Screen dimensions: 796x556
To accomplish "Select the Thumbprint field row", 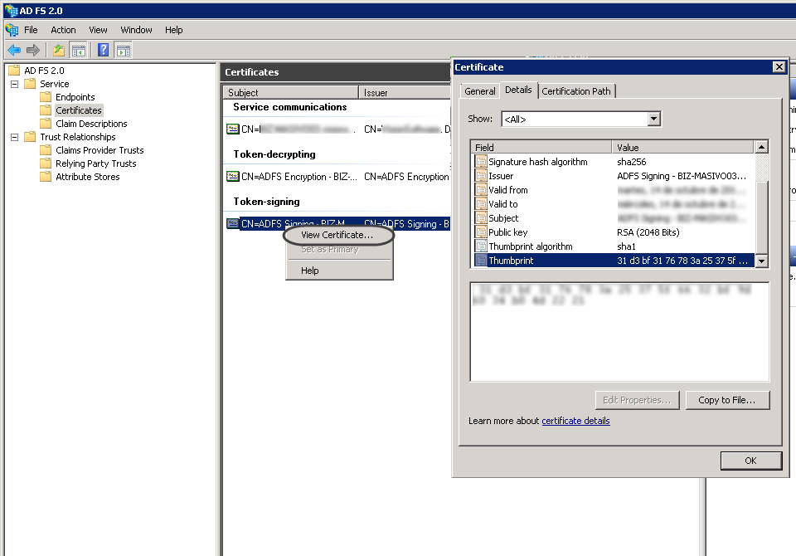I will (x=614, y=261).
